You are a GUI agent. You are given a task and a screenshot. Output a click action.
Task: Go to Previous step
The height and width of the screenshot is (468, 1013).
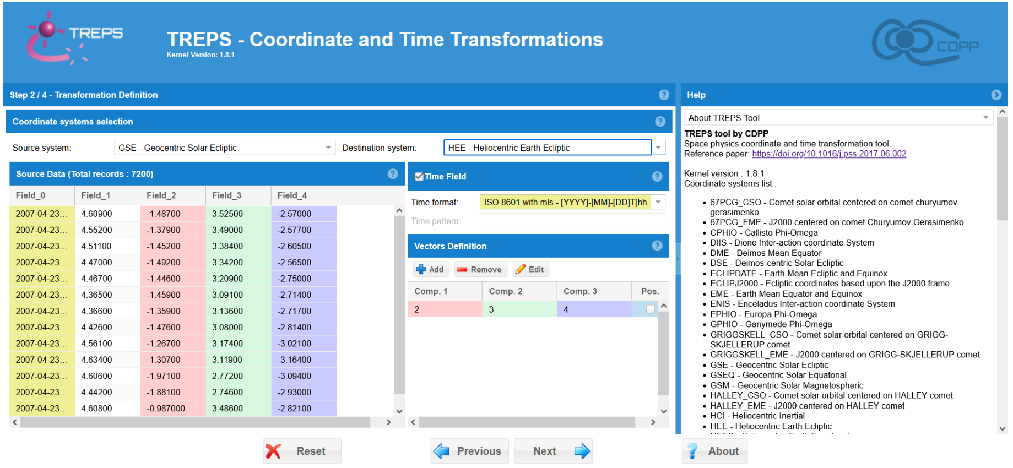[470, 451]
